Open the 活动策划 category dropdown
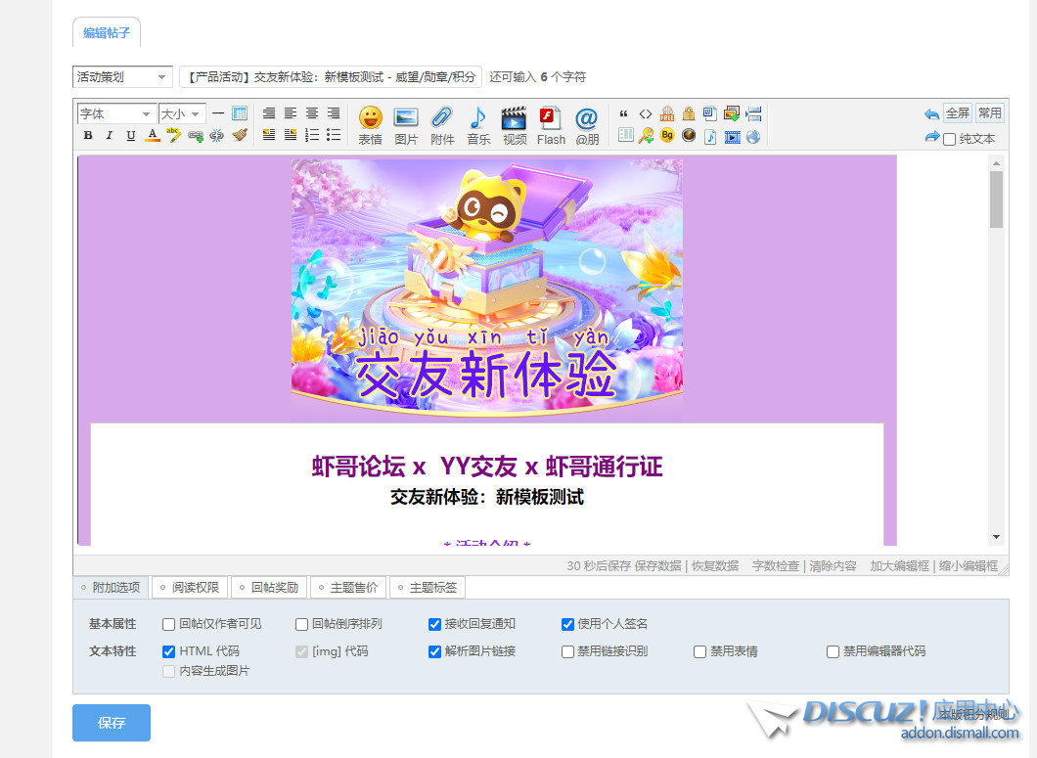 tap(121, 75)
